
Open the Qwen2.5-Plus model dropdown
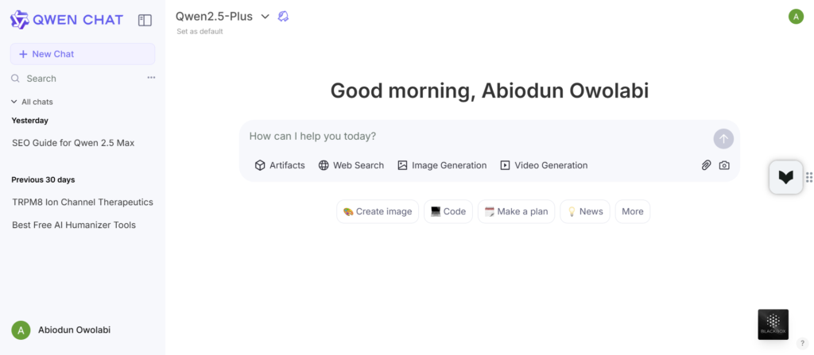223,17
